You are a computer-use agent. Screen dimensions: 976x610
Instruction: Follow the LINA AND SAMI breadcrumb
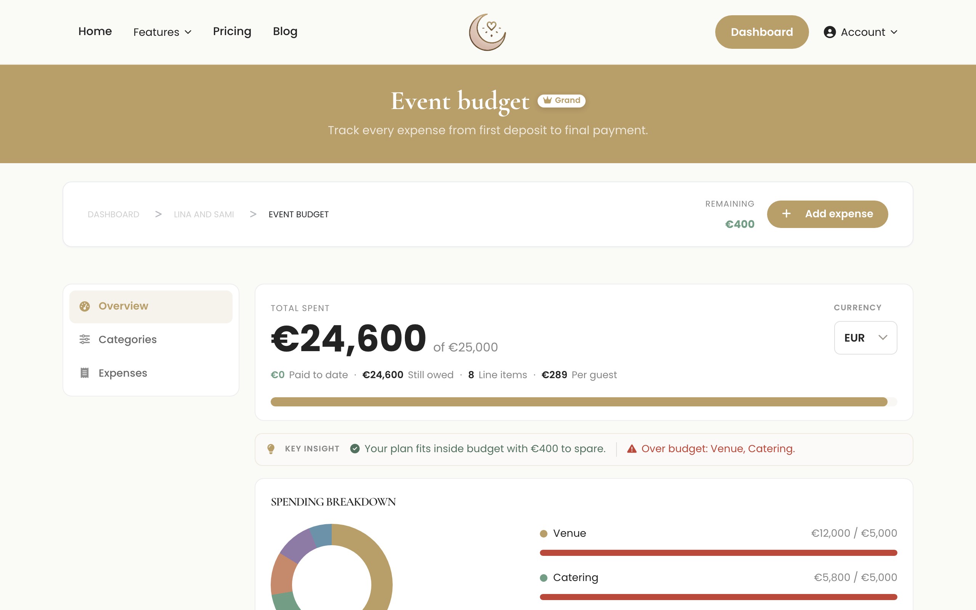tap(204, 214)
